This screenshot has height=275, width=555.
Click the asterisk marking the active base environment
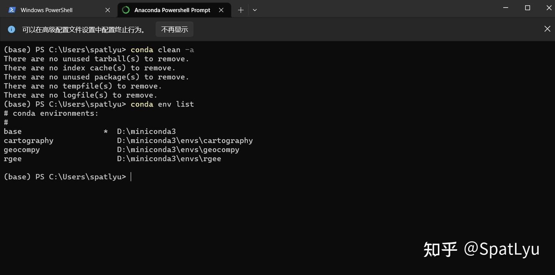point(105,131)
